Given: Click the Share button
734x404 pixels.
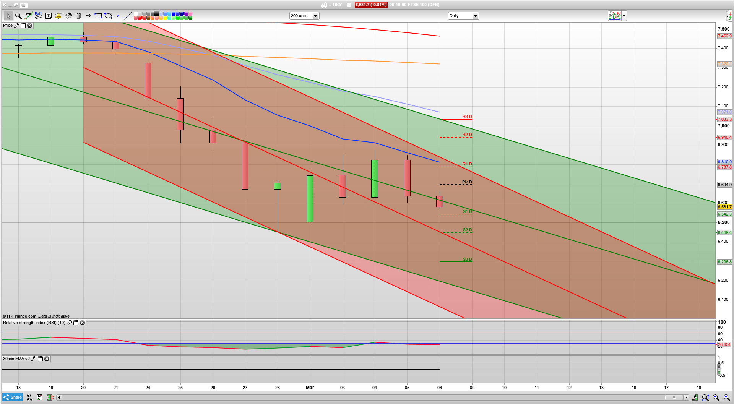Looking at the screenshot, I should [x=12, y=398].
